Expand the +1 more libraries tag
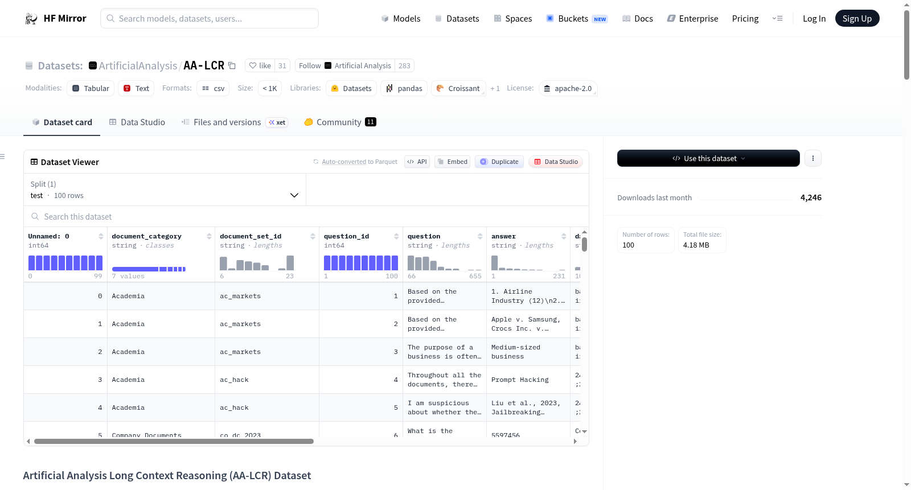Viewport: 911px width, 490px height. coord(495,88)
